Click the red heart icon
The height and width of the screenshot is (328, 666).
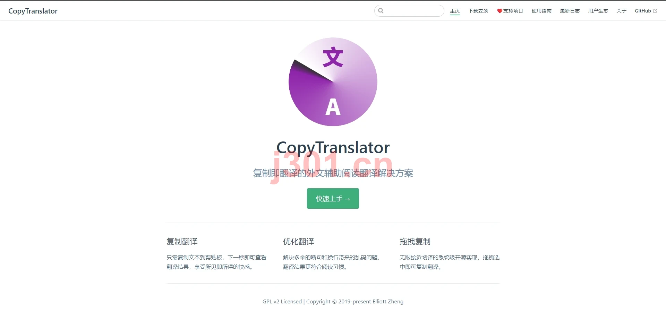pyautogui.click(x=499, y=11)
